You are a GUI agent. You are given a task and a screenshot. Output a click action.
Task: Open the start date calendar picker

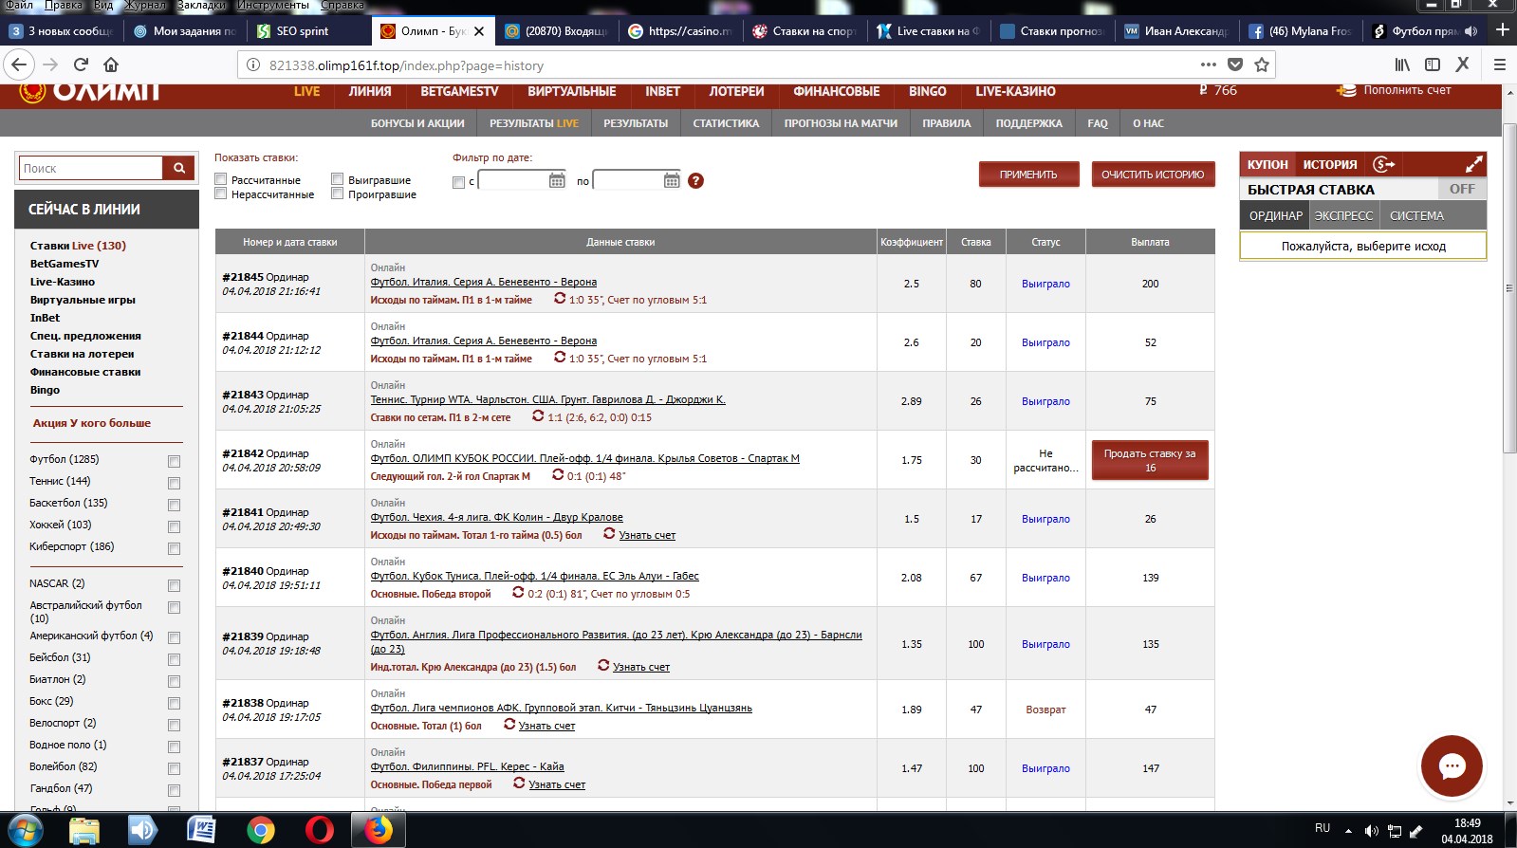[x=557, y=180]
